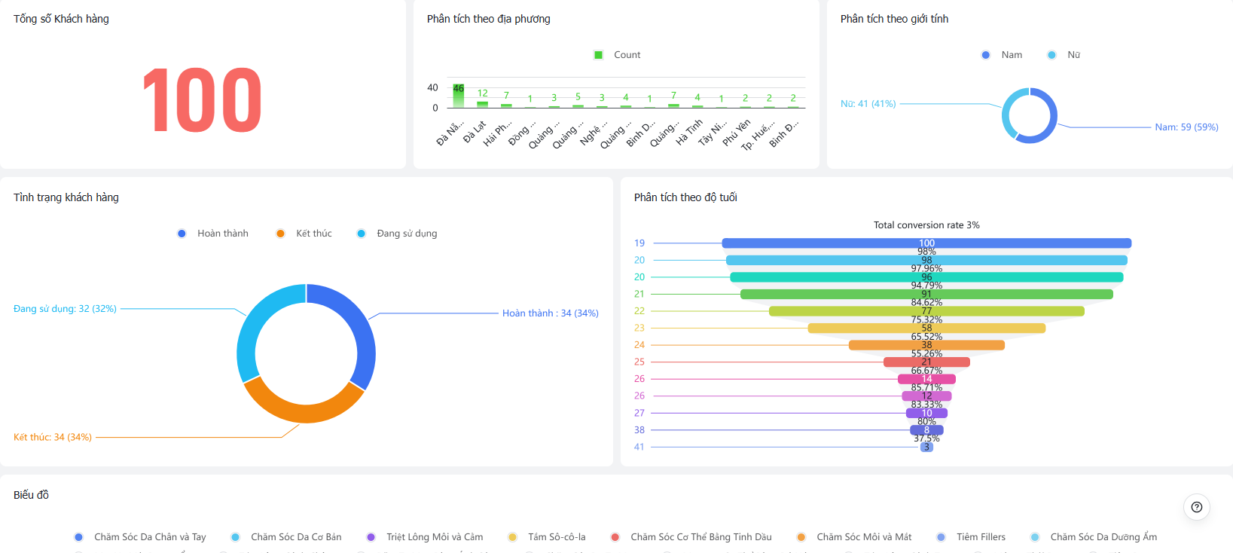Click the Hà Tĩnh axis label

tap(689, 132)
